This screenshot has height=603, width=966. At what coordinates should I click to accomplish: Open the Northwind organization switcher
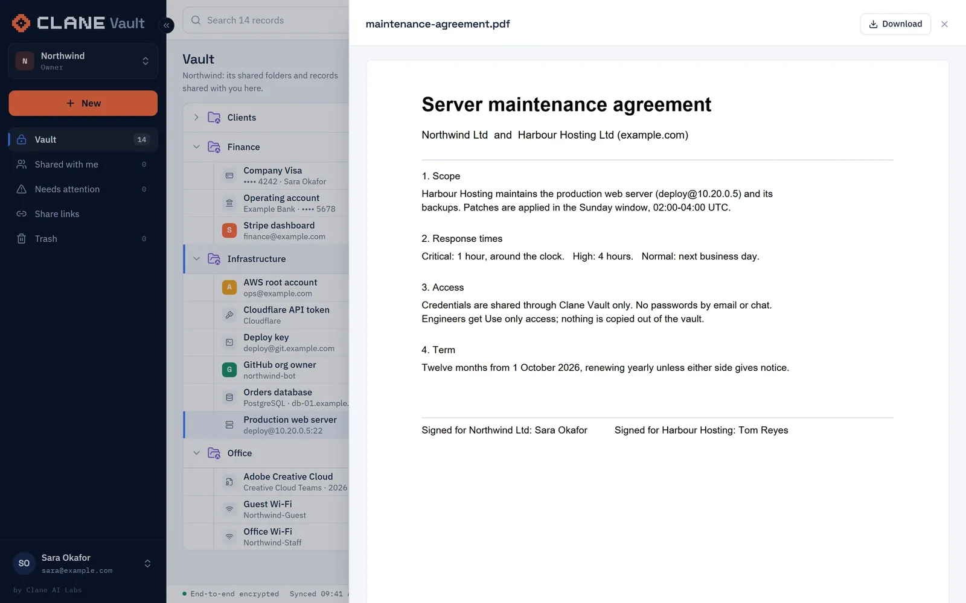(83, 61)
